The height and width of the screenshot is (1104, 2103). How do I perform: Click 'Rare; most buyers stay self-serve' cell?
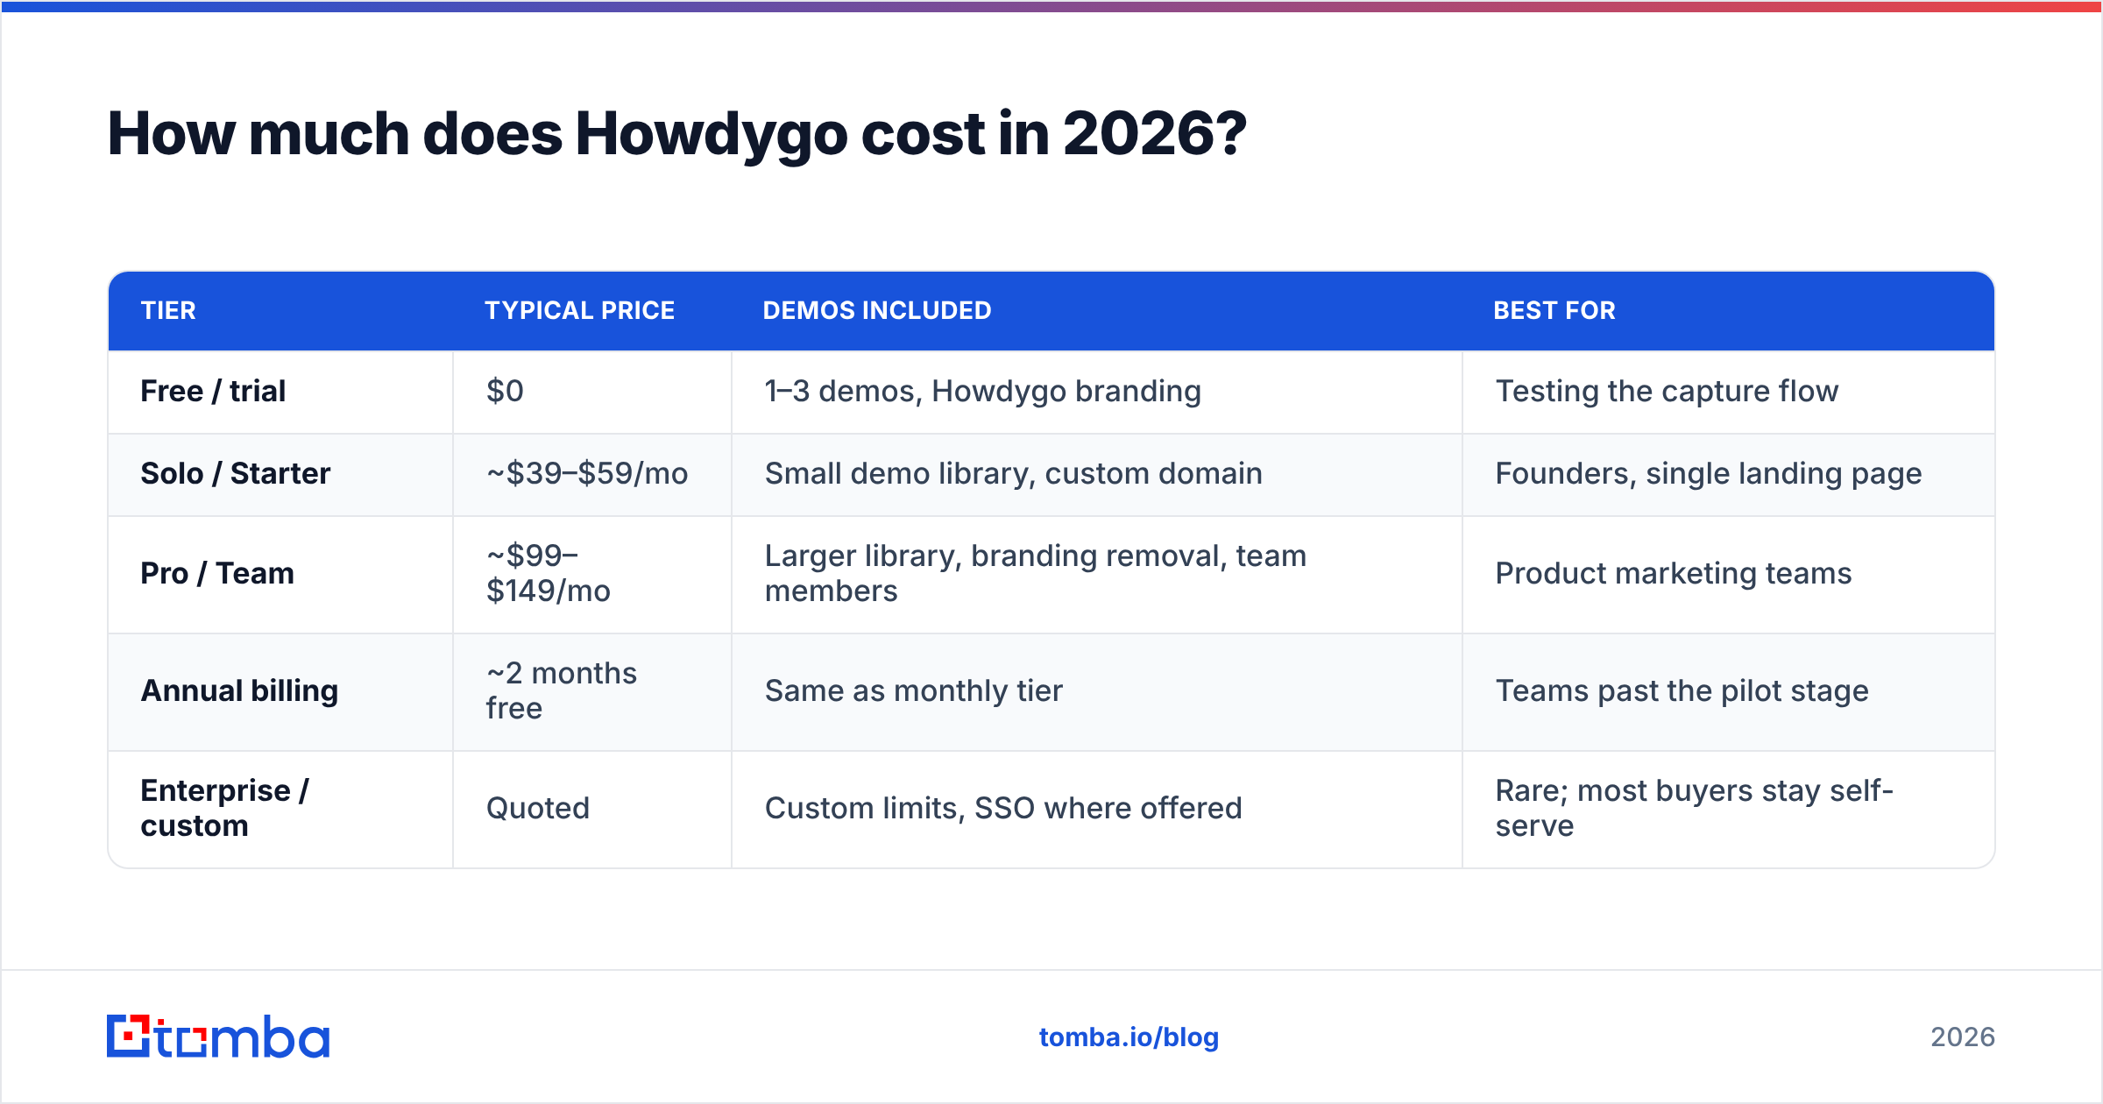[1729, 809]
